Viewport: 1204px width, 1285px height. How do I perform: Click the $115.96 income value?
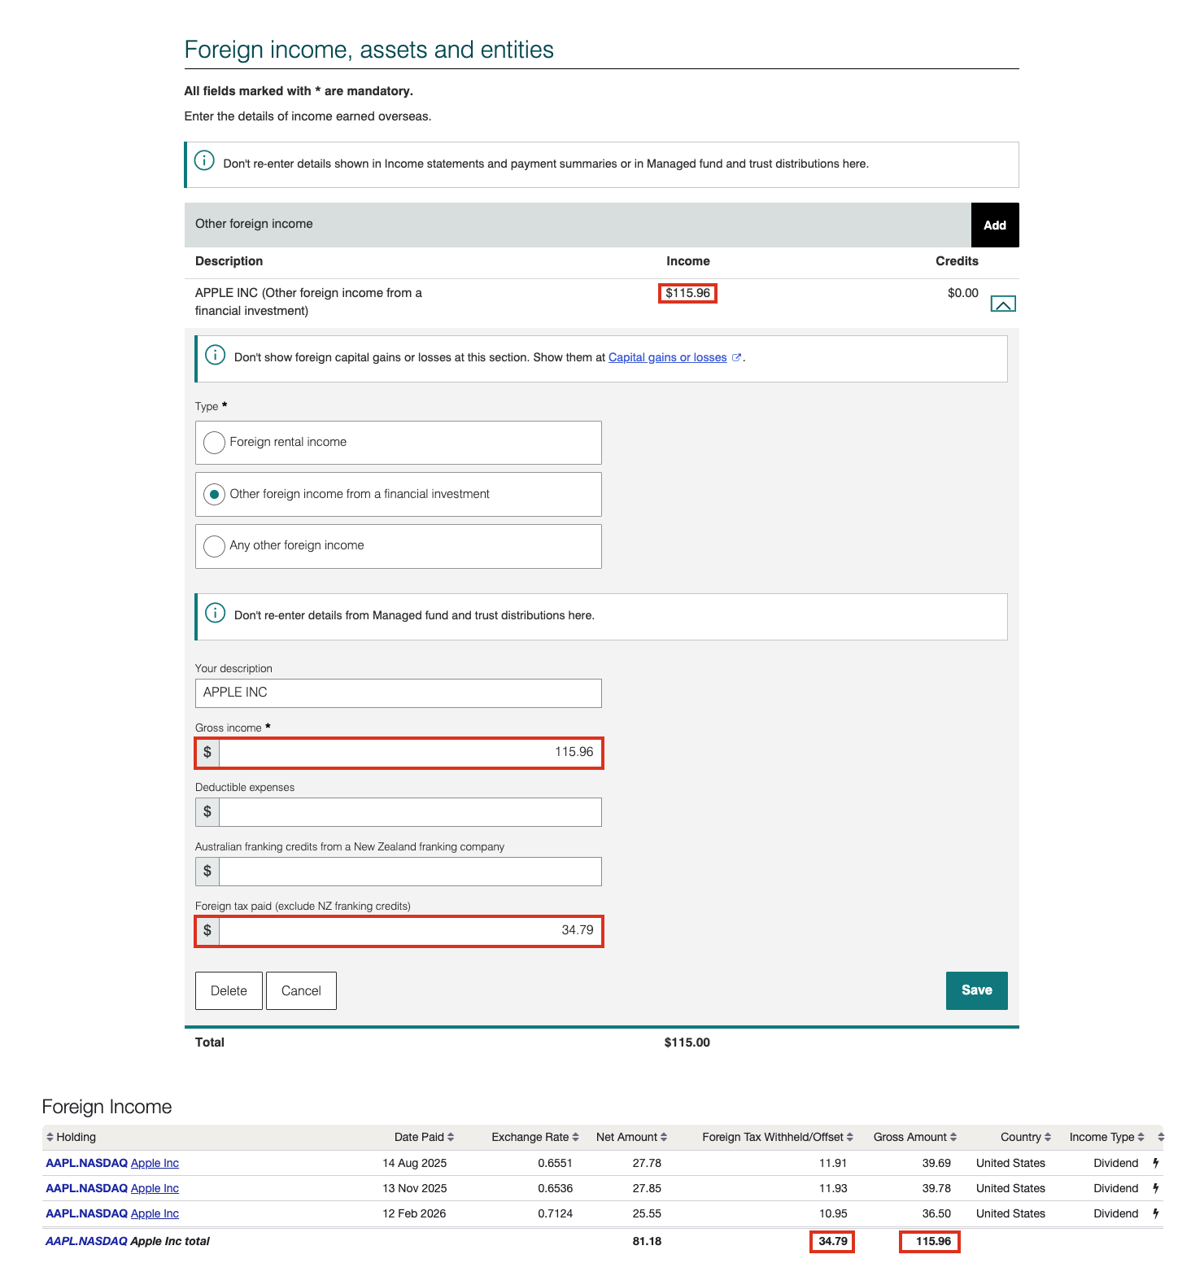tap(687, 293)
